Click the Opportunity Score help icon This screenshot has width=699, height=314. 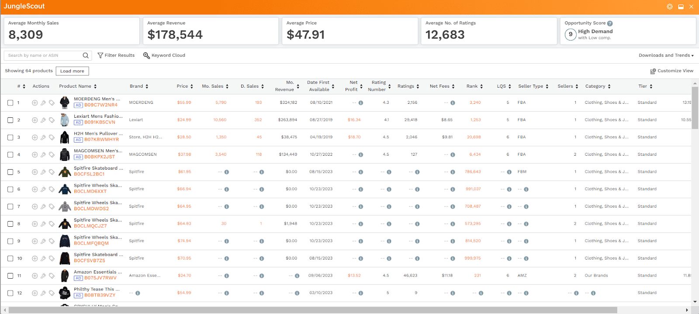tap(610, 24)
